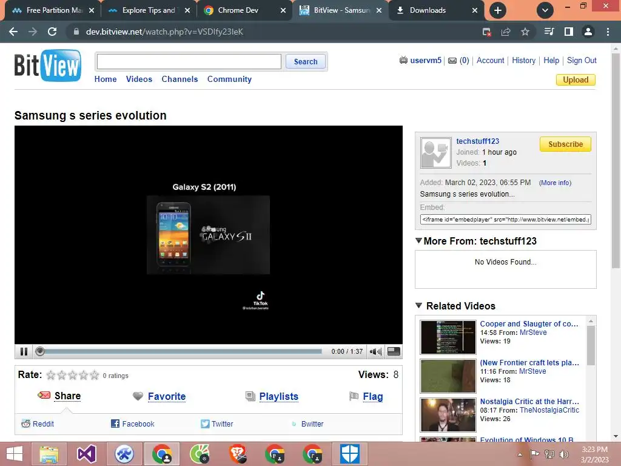Click browser back arrow

[x=13, y=32]
